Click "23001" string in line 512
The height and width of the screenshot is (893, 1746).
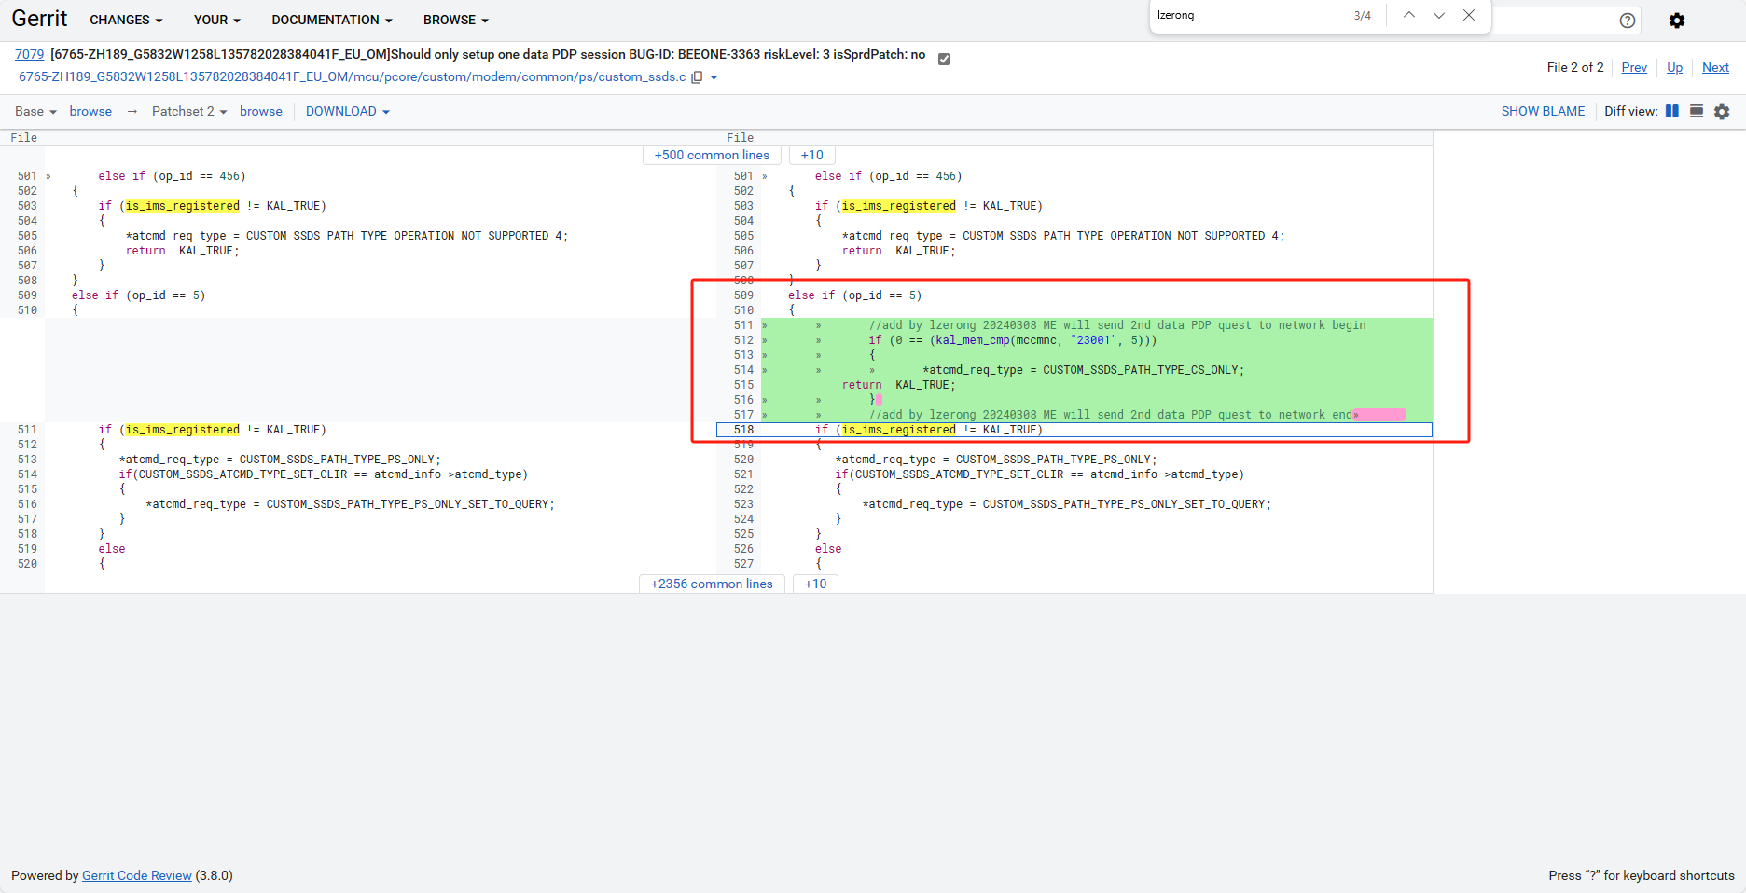pos(1093,340)
